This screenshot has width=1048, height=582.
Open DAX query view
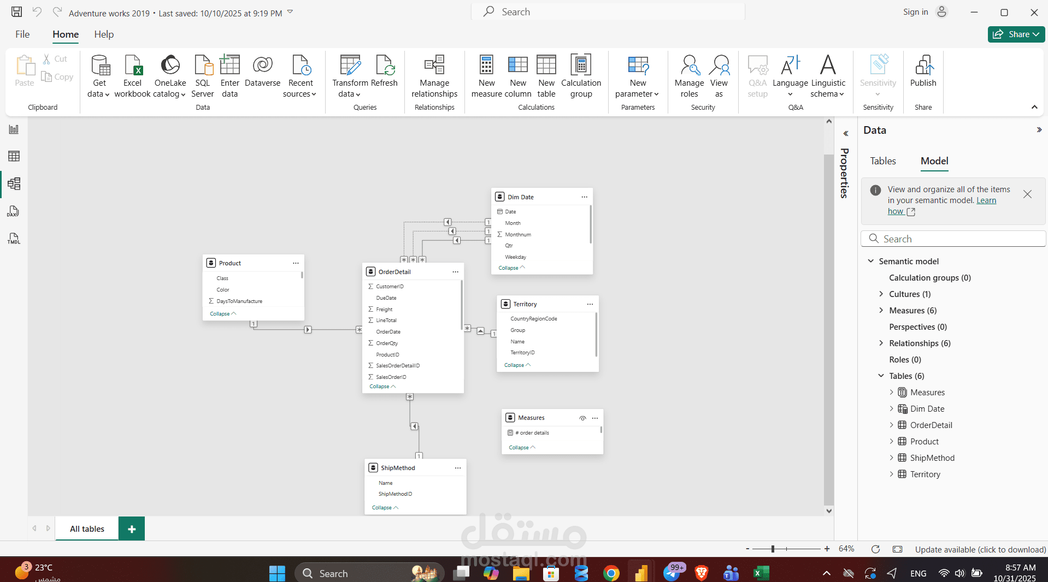14,211
